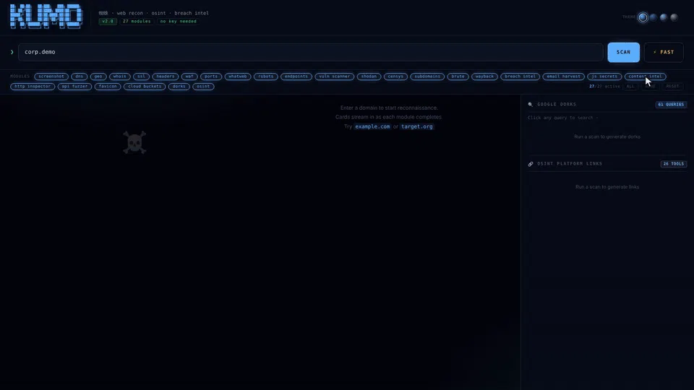
Task: Toggle the screenshot module
Action: click(51, 77)
